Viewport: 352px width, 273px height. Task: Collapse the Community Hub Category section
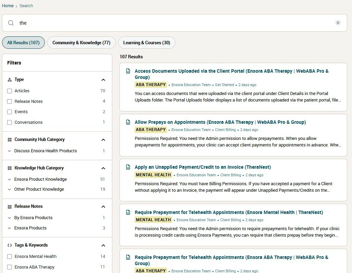pyautogui.click(x=103, y=140)
